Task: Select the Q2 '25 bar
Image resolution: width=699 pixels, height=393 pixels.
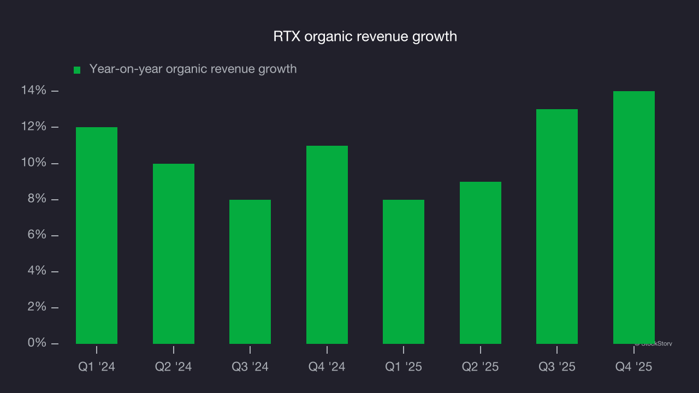Action: coord(481,263)
